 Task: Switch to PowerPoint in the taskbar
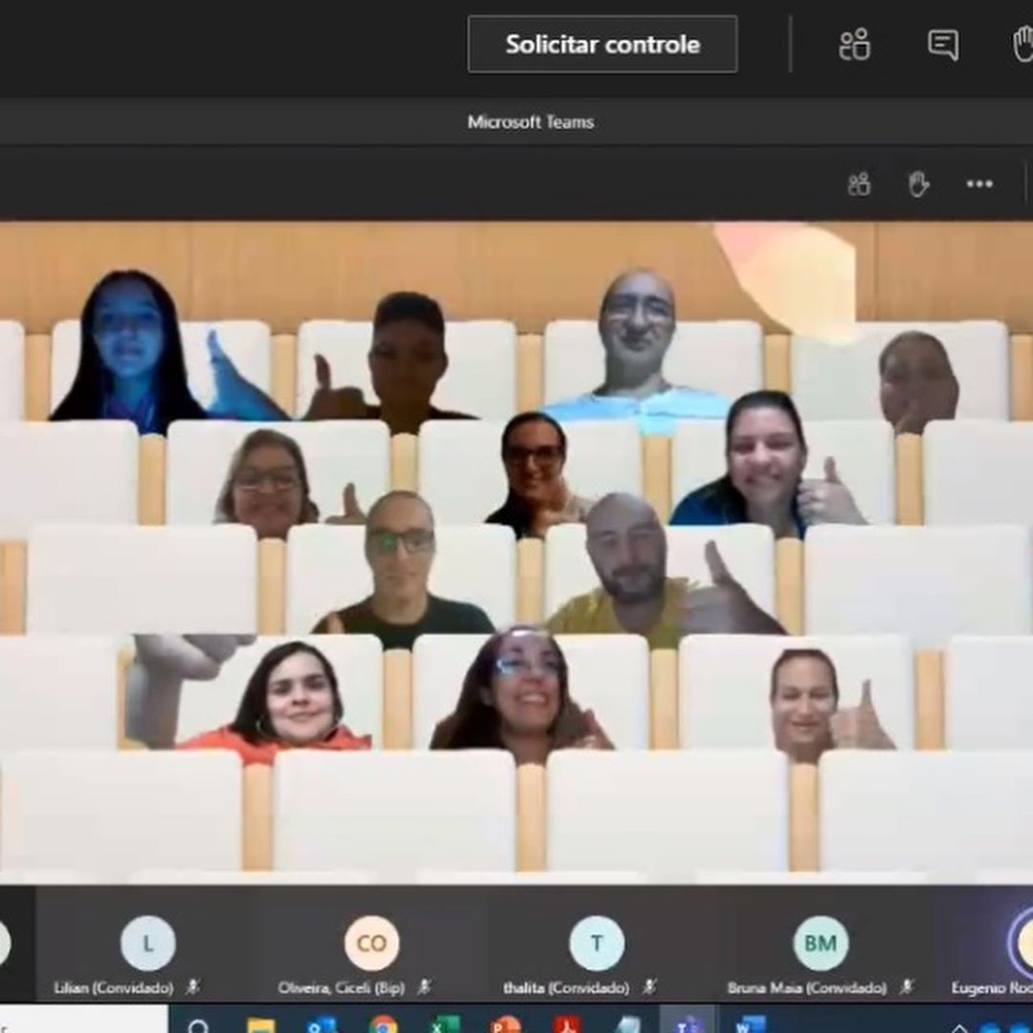506,1025
